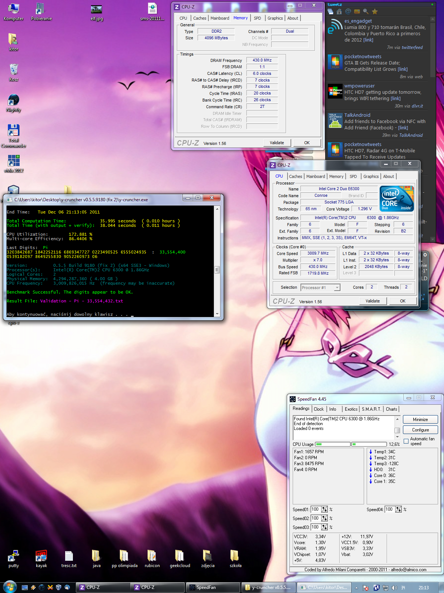This screenshot has height=593, width=444.
Task: Open the Exotics tab in SpeedFan
Action: point(351,409)
